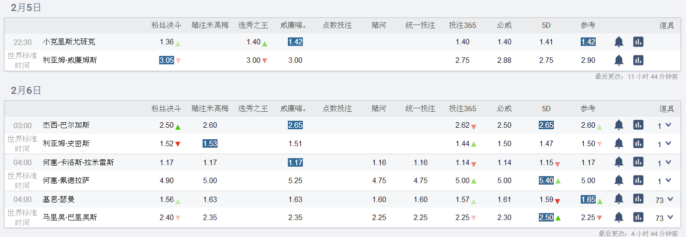Set a bell alert for 杰西·巴尔加斯
The height and width of the screenshot is (237, 686).
click(x=619, y=125)
